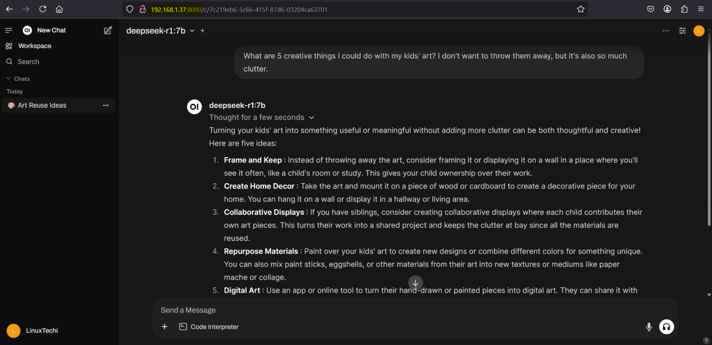The width and height of the screenshot is (712, 345).
Task: Add another model with plus icon
Action: tap(203, 31)
